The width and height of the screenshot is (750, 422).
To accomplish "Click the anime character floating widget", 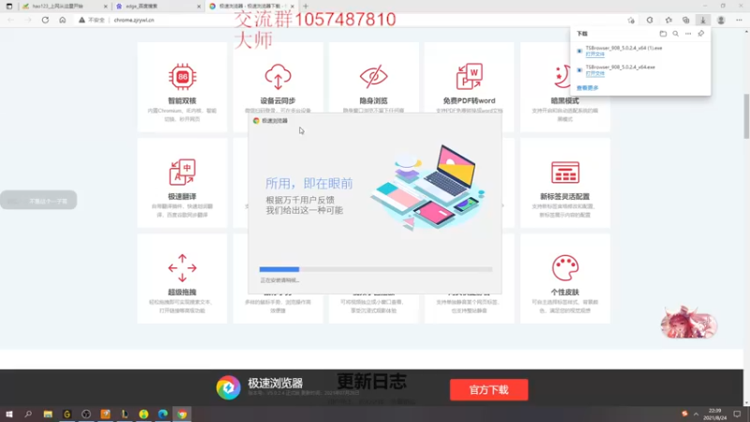I will 689,322.
